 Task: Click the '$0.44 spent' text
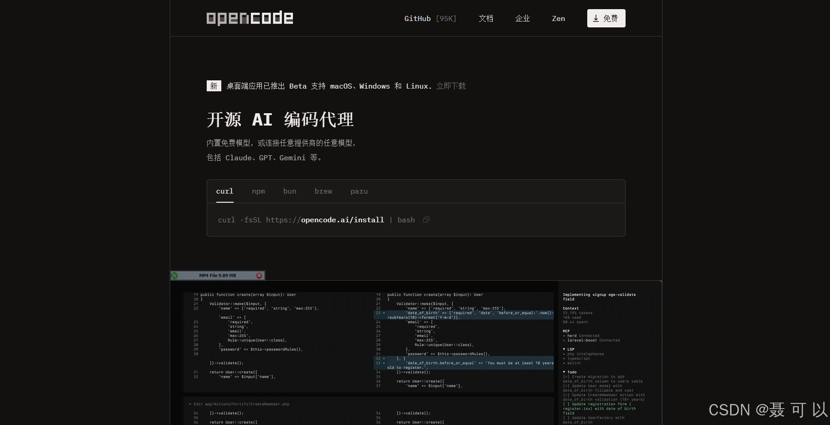[x=575, y=322]
